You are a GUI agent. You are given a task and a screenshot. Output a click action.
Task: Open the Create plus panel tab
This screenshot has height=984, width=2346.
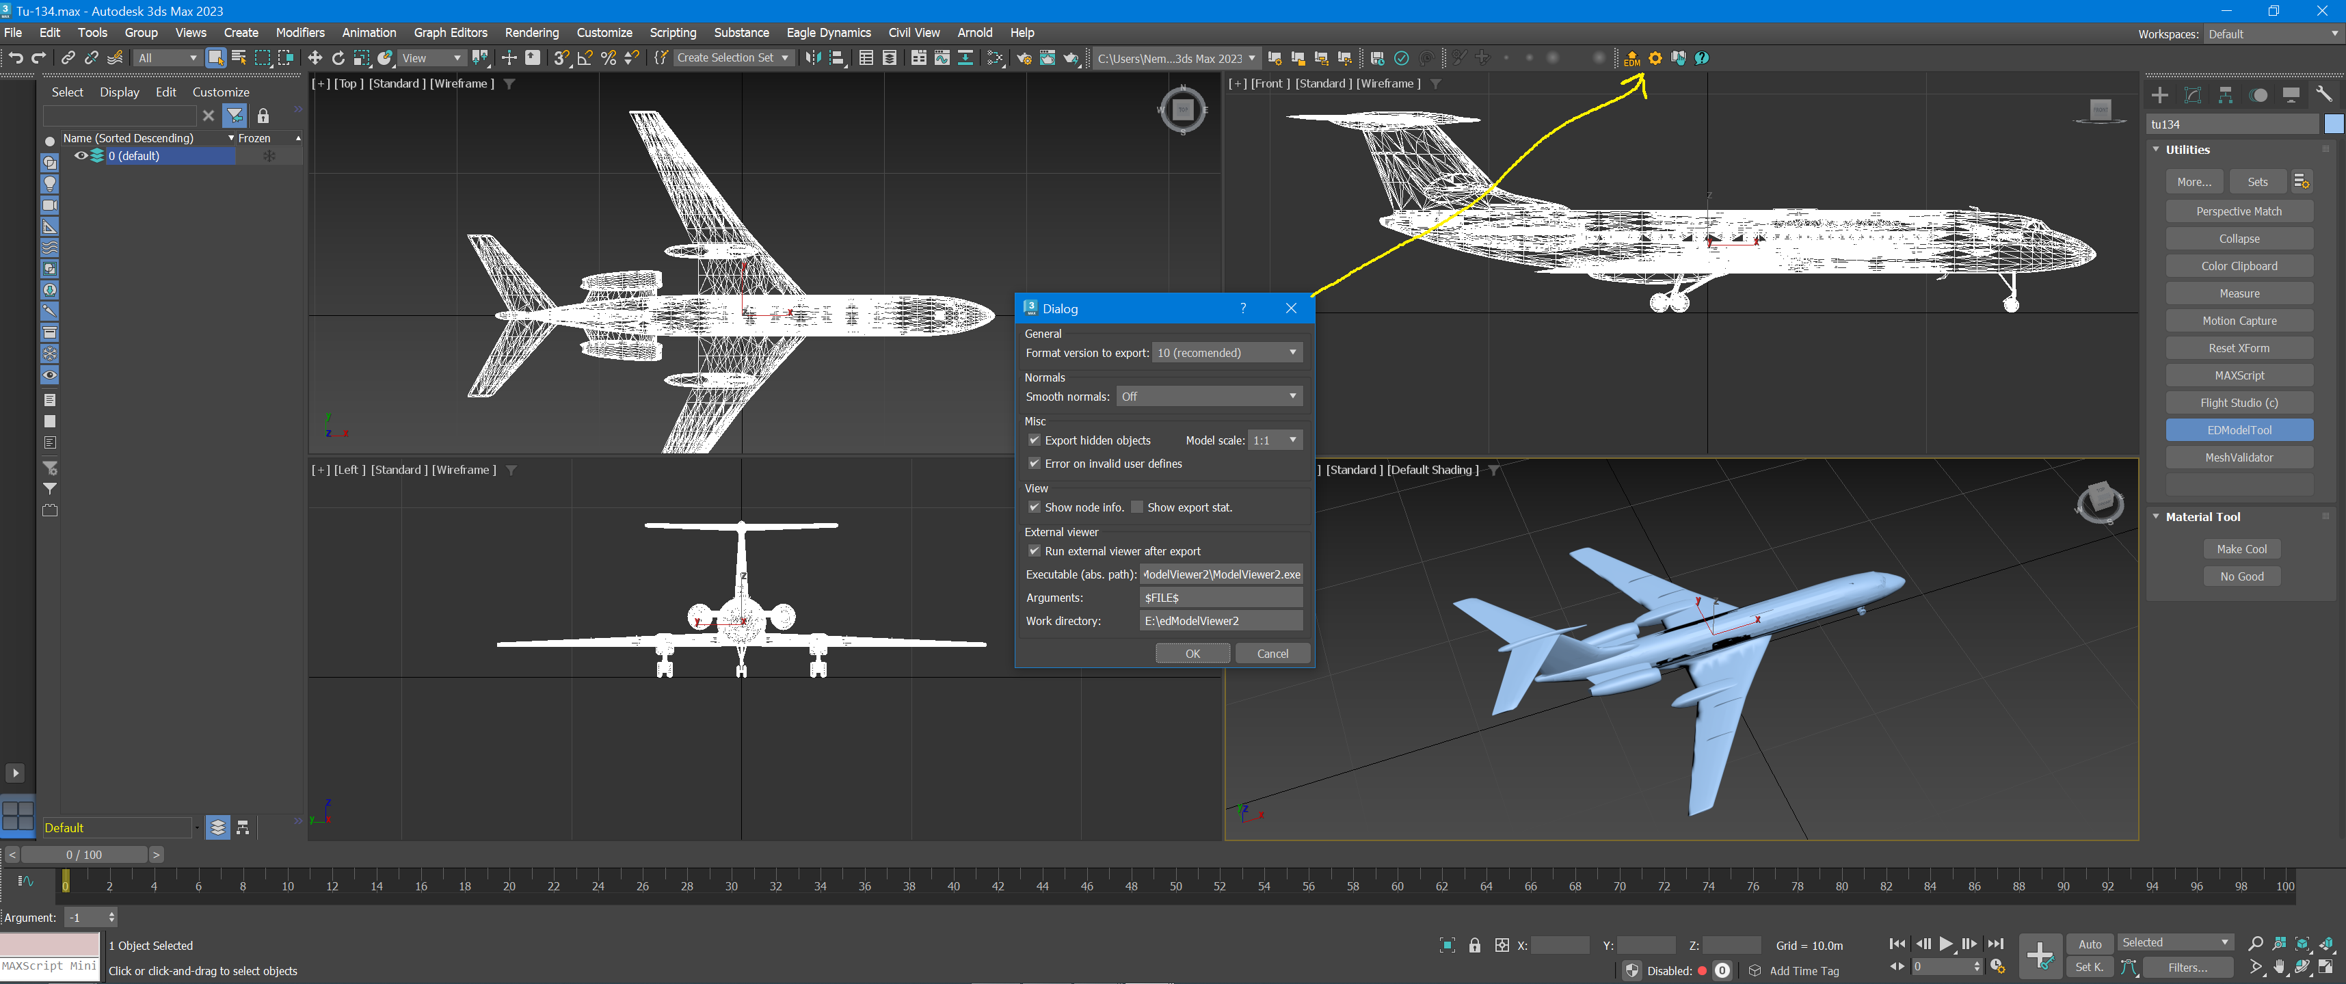[x=2159, y=95]
